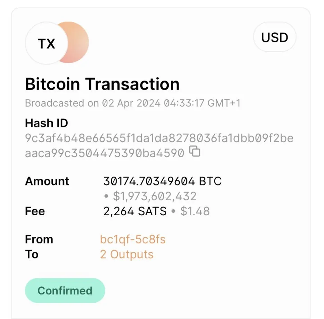The height and width of the screenshot is (319, 324).
Task: Click the hash ending in ba4590
Action: [104, 153]
